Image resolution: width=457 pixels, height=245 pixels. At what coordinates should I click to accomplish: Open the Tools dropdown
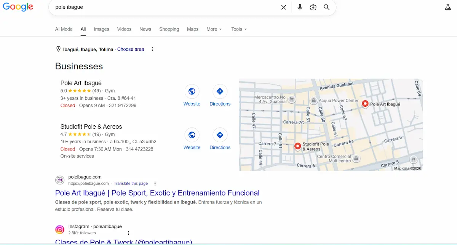pyautogui.click(x=239, y=29)
